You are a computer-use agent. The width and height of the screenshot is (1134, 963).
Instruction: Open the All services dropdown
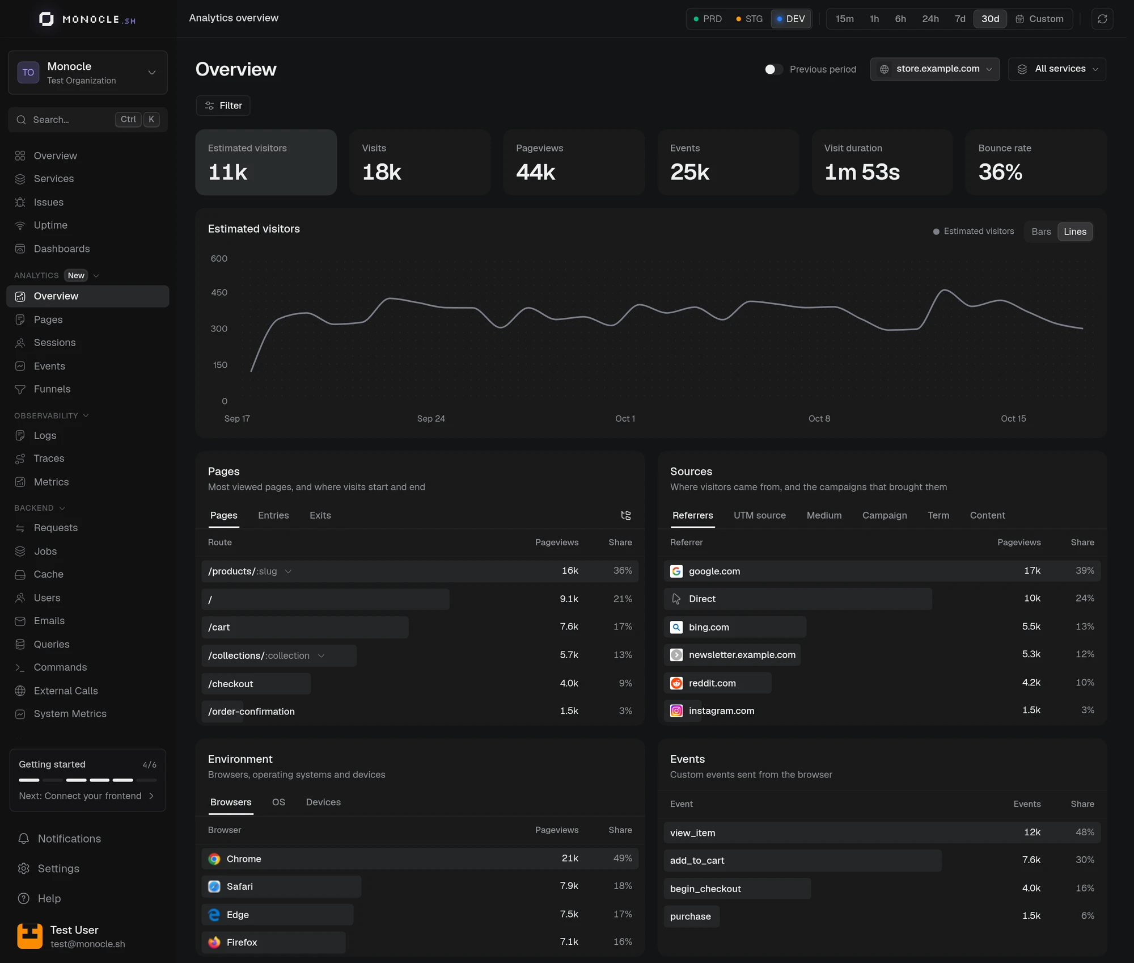click(x=1057, y=69)
